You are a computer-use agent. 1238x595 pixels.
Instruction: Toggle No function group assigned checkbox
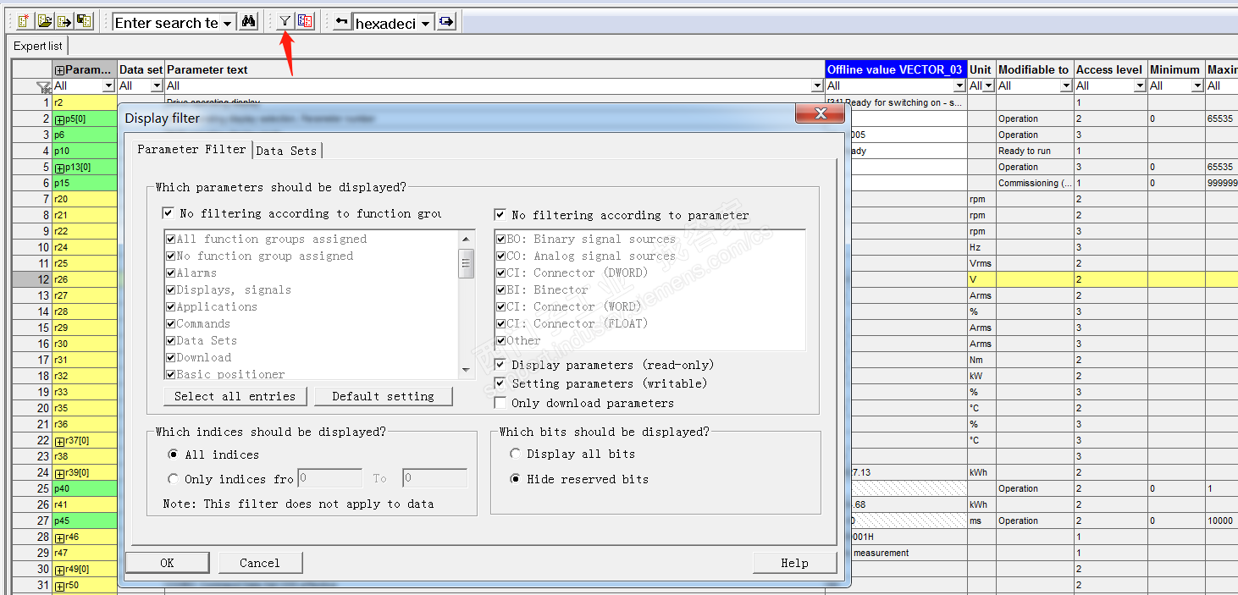[171, 256]
